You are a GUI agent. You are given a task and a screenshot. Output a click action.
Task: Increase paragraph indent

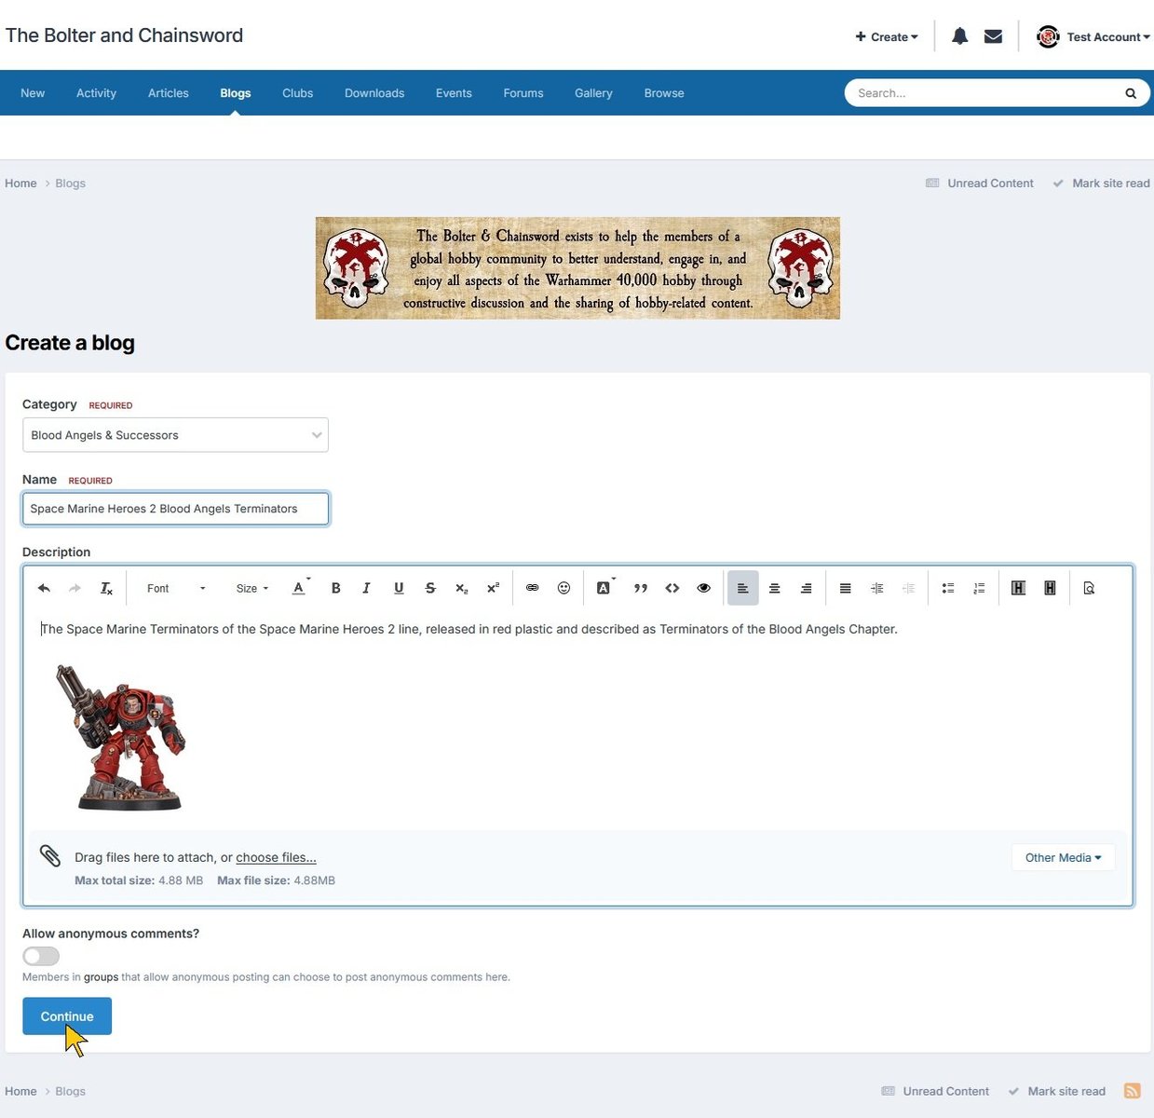click(x=877, y=588)
